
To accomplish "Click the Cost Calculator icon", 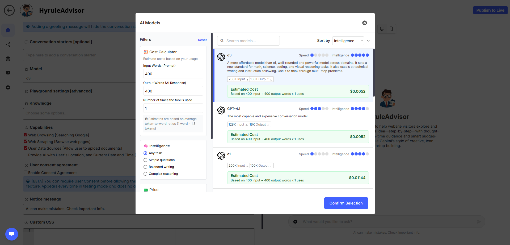I will click(146, 52).
